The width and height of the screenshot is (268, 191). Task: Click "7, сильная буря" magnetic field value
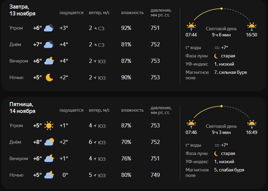[x=230, y=72]
